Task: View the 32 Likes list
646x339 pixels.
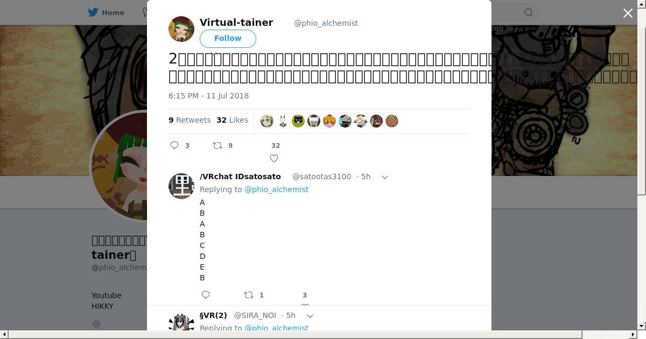Action: pyautogui.click(x=233, y=120)
